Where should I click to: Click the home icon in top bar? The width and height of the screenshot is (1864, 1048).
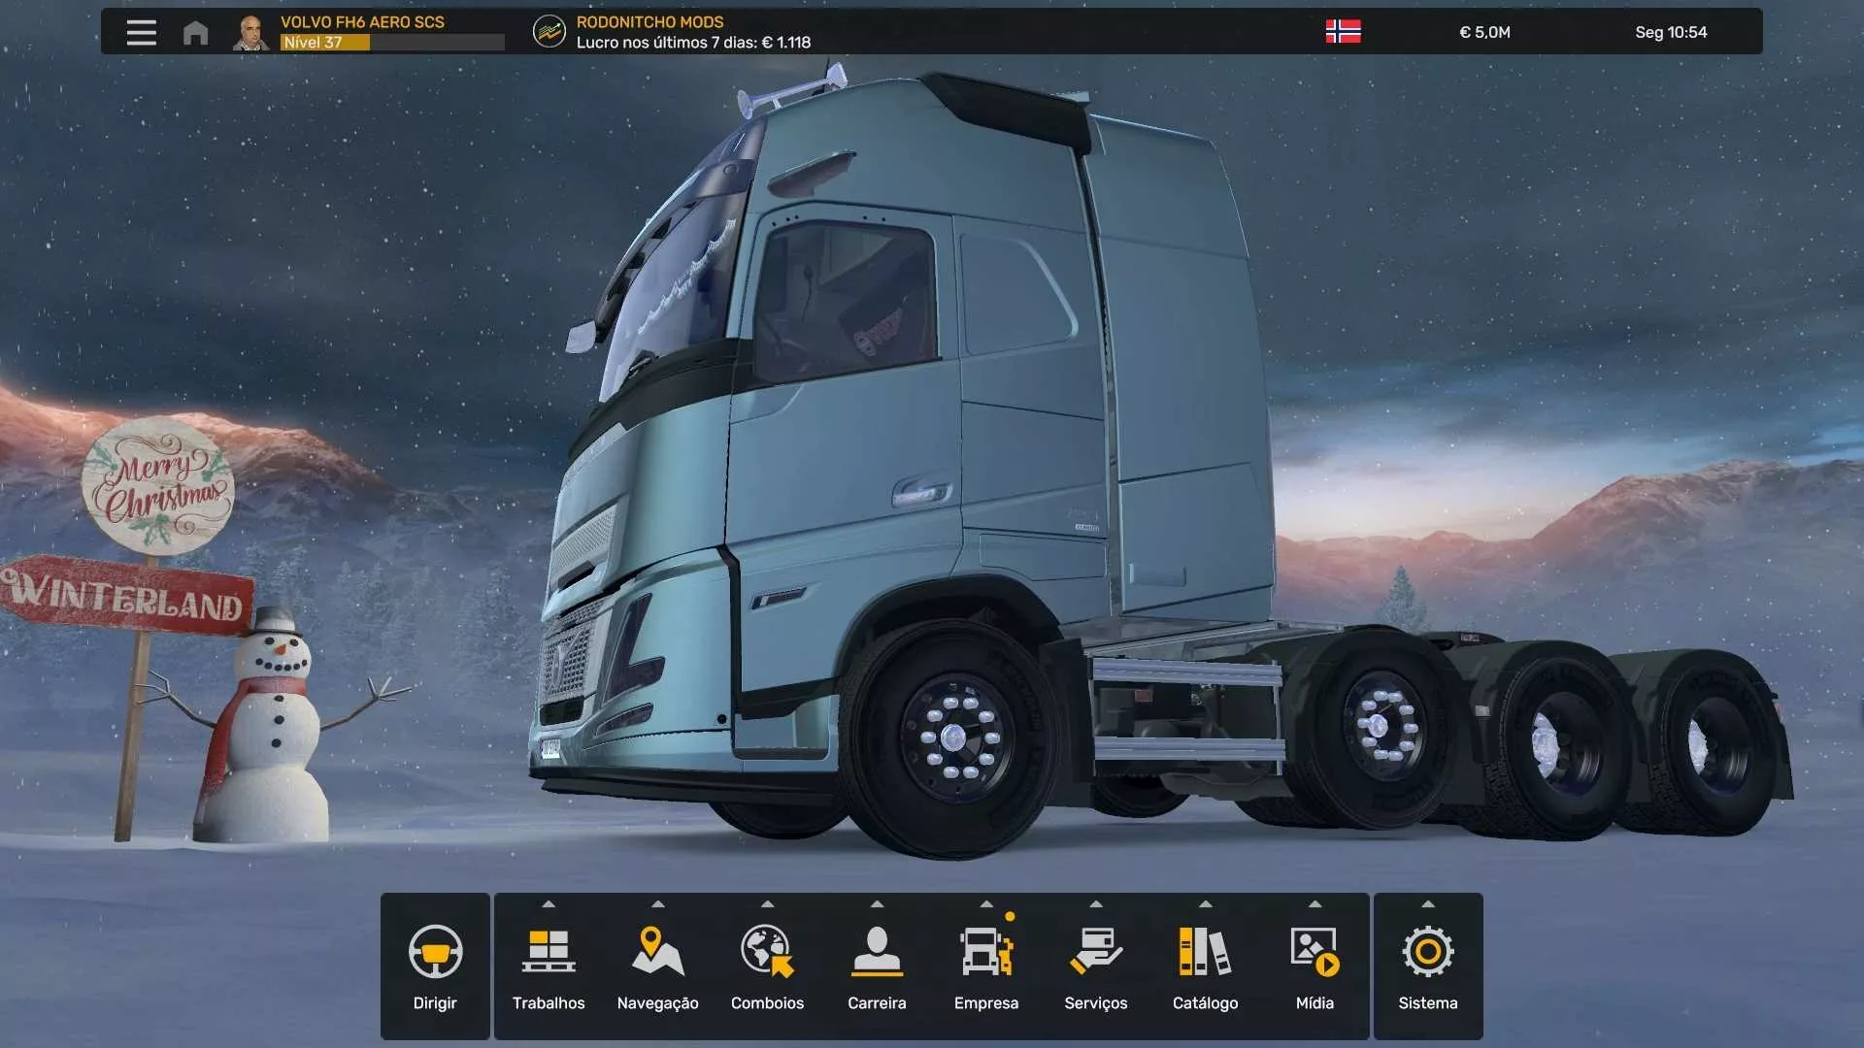195,32
